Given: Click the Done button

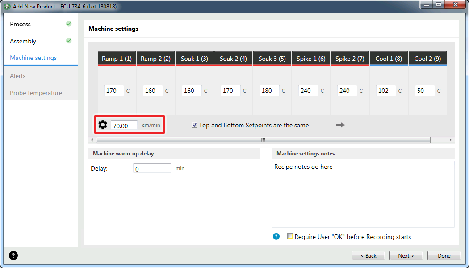Looking at the screenshot, I should pos(444,256).
